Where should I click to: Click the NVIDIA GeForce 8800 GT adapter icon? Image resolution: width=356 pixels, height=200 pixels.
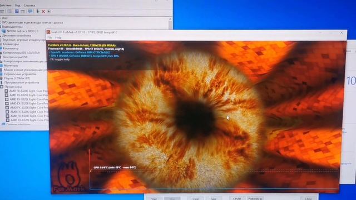click(4, 31)
